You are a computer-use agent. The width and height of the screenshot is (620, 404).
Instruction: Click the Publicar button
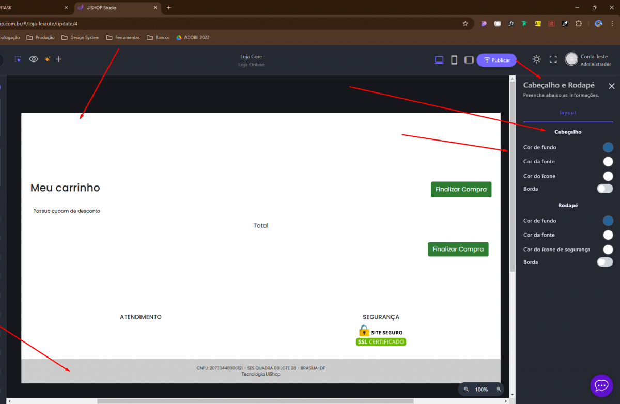tap(497, 60)
